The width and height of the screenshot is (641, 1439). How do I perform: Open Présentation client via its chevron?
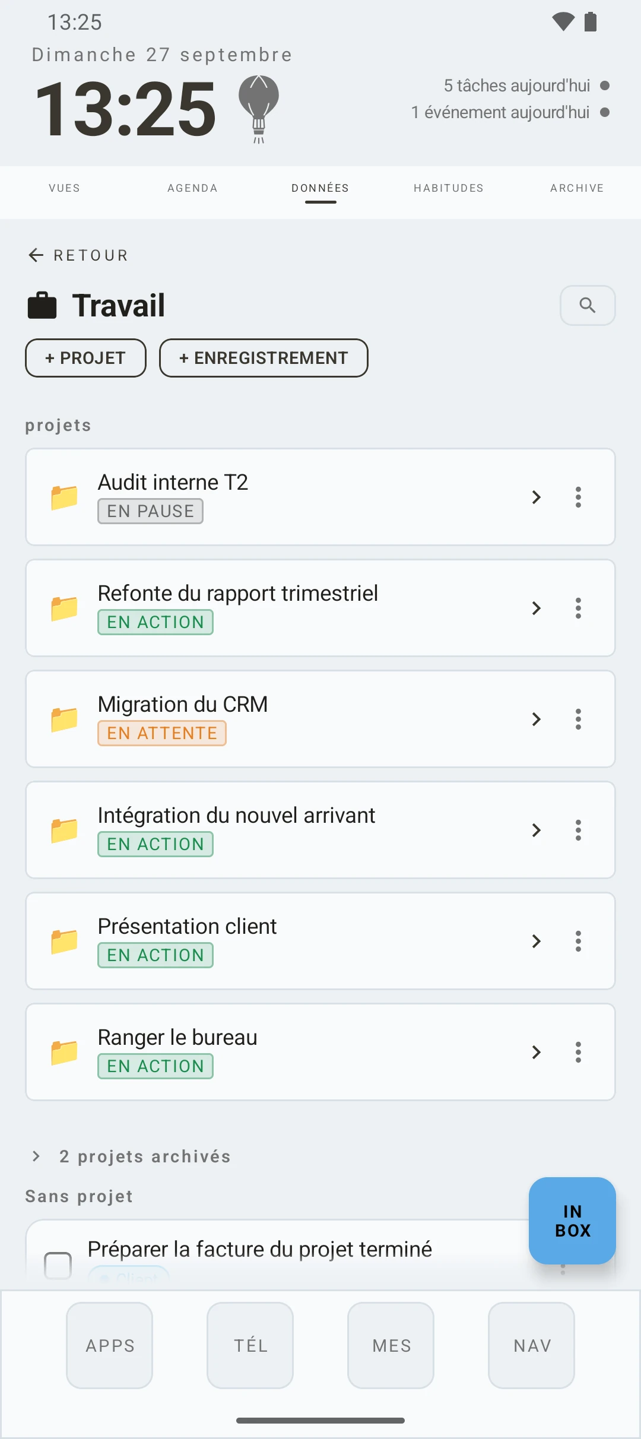[x=537, y=941]
